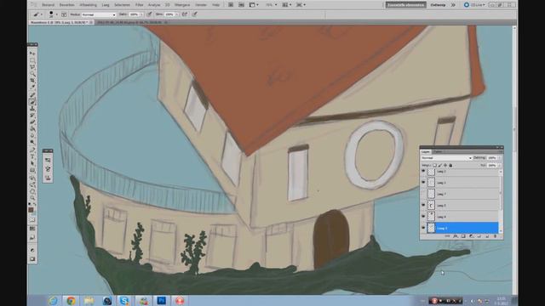This screenshot has height=306, width=545.
Task: Select the Eraser tool
Action: (32, 122)
